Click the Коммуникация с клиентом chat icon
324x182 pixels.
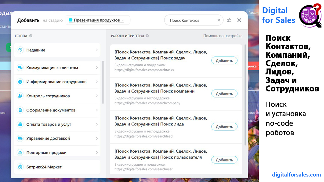pos(20,68)
